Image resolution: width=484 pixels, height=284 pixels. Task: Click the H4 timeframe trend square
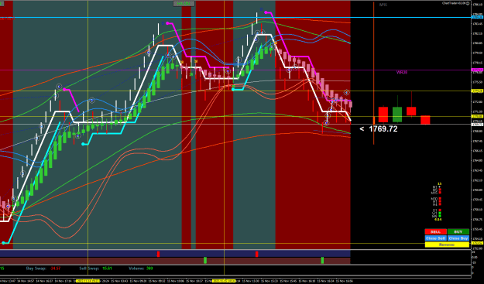pyautogui.click(x=440, y=204)
